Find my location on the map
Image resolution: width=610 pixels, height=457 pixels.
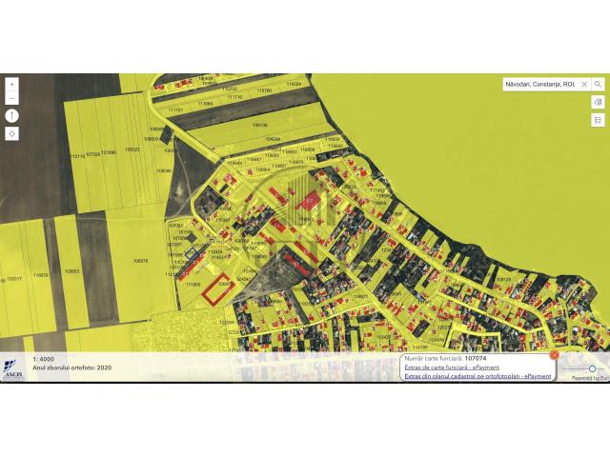12,133
